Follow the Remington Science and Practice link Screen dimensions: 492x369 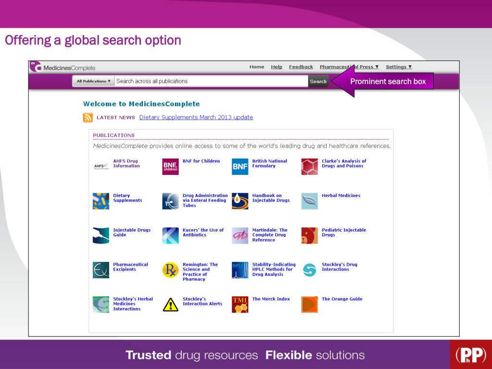click(200, 272)
